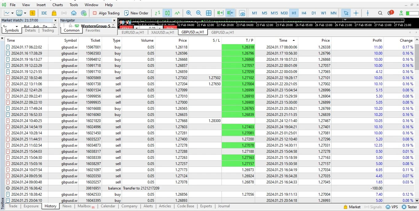Switch to the XAUUSD.w,H1 chart tab

point(163,32)
